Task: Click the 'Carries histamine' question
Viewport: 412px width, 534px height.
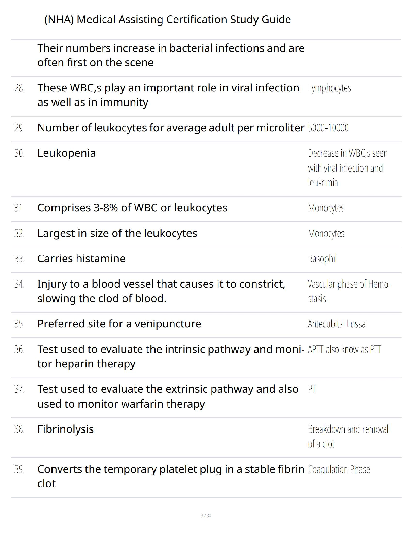Action: point(81,259)
